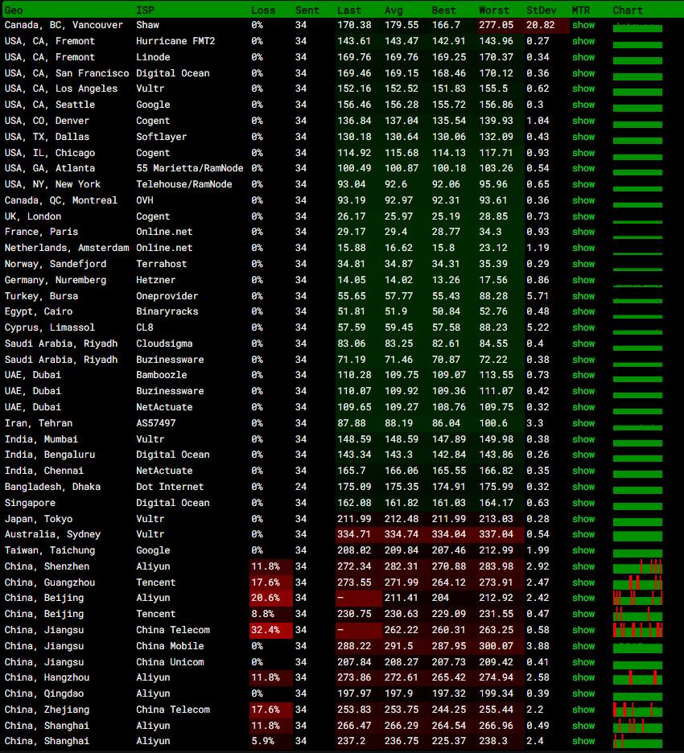Click the MTR column header

tap(581, 10)
